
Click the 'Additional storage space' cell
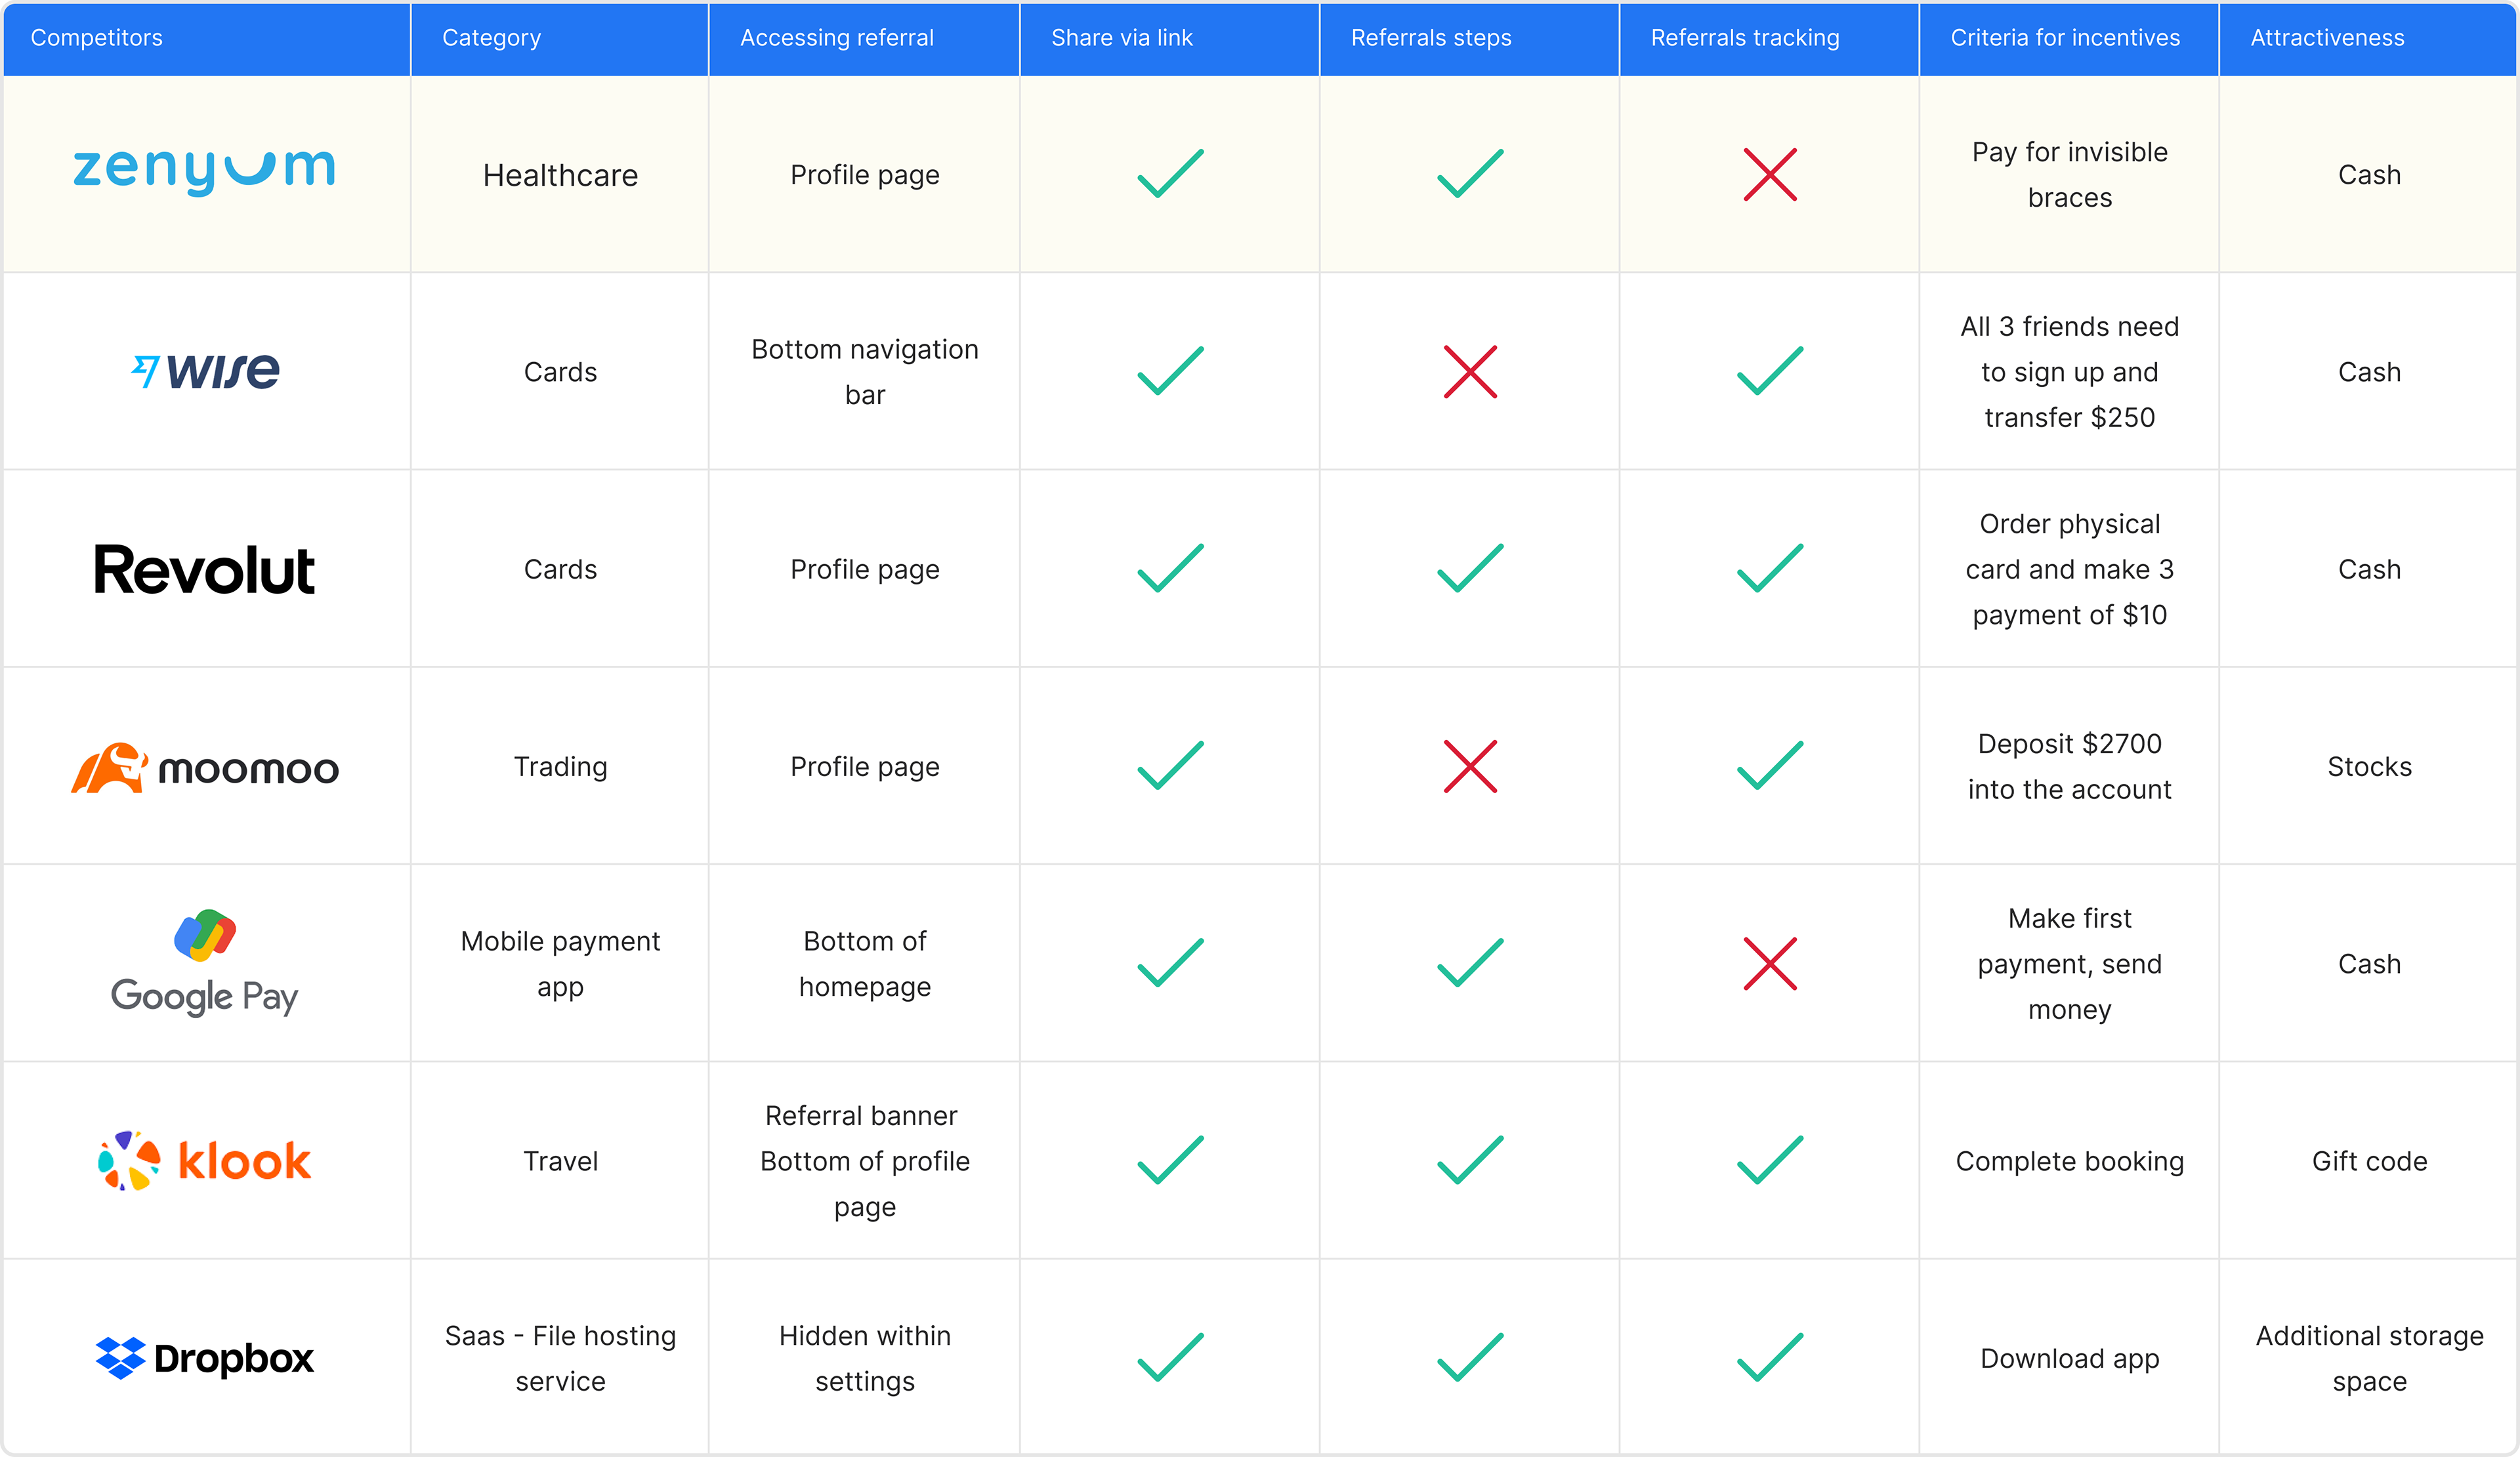(x=2369, y=1358)
